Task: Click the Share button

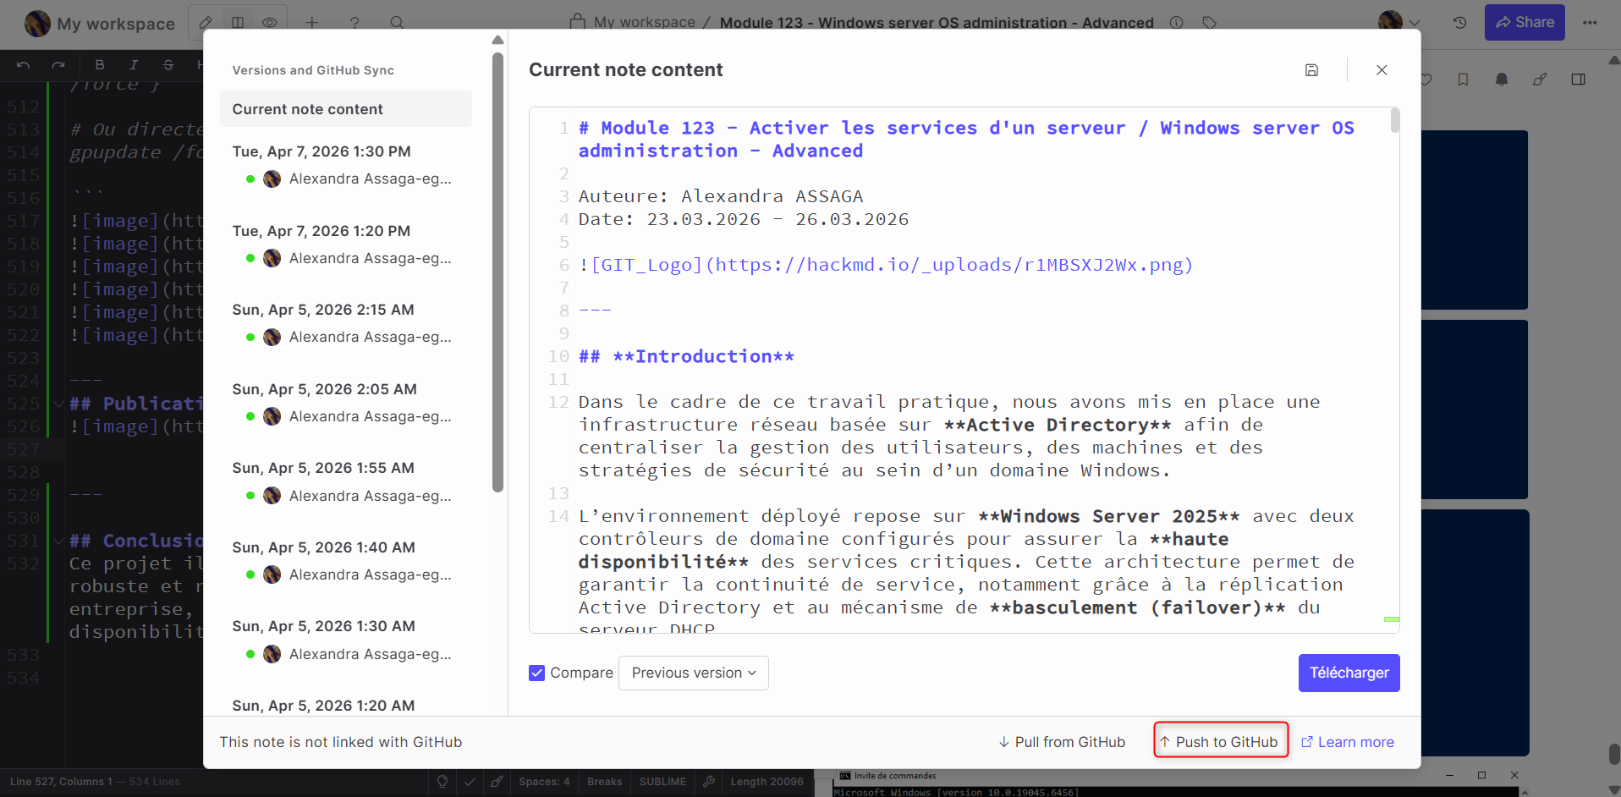Action: point(1525,23)
